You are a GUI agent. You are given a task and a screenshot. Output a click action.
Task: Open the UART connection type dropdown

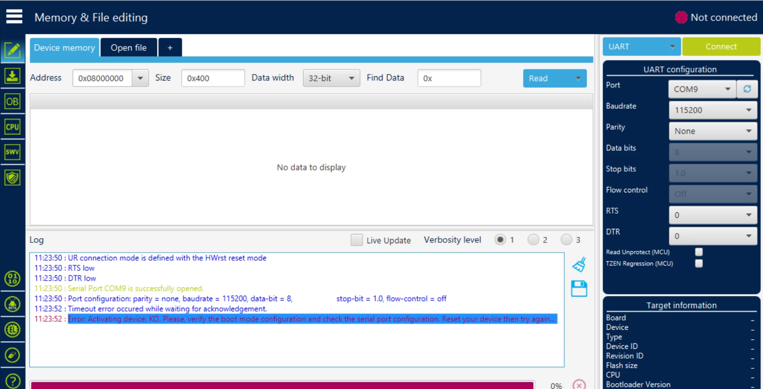(642, 47)
